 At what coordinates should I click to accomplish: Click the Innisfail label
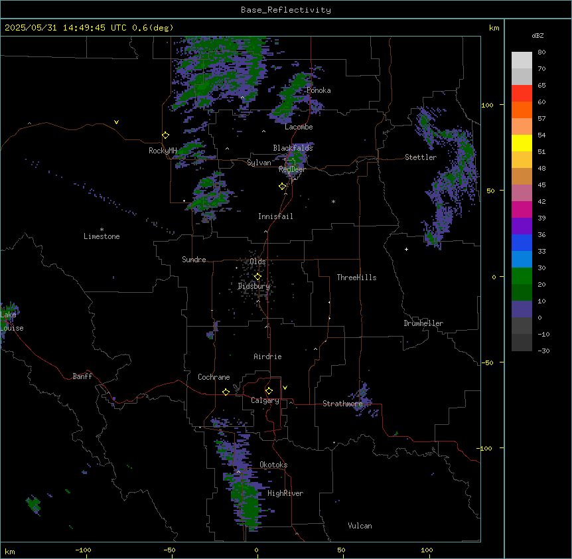coord(275,216)
